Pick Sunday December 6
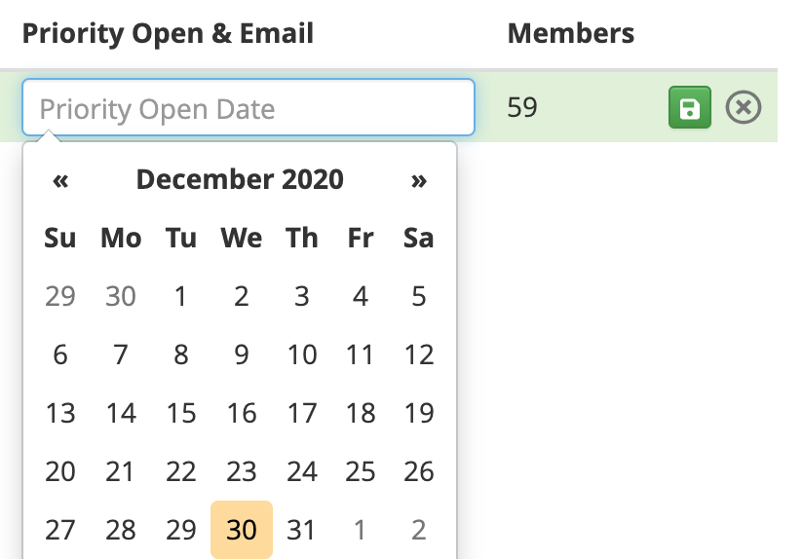Image resolution: width=803 pixels, height=559 pixels. (60, 354)
